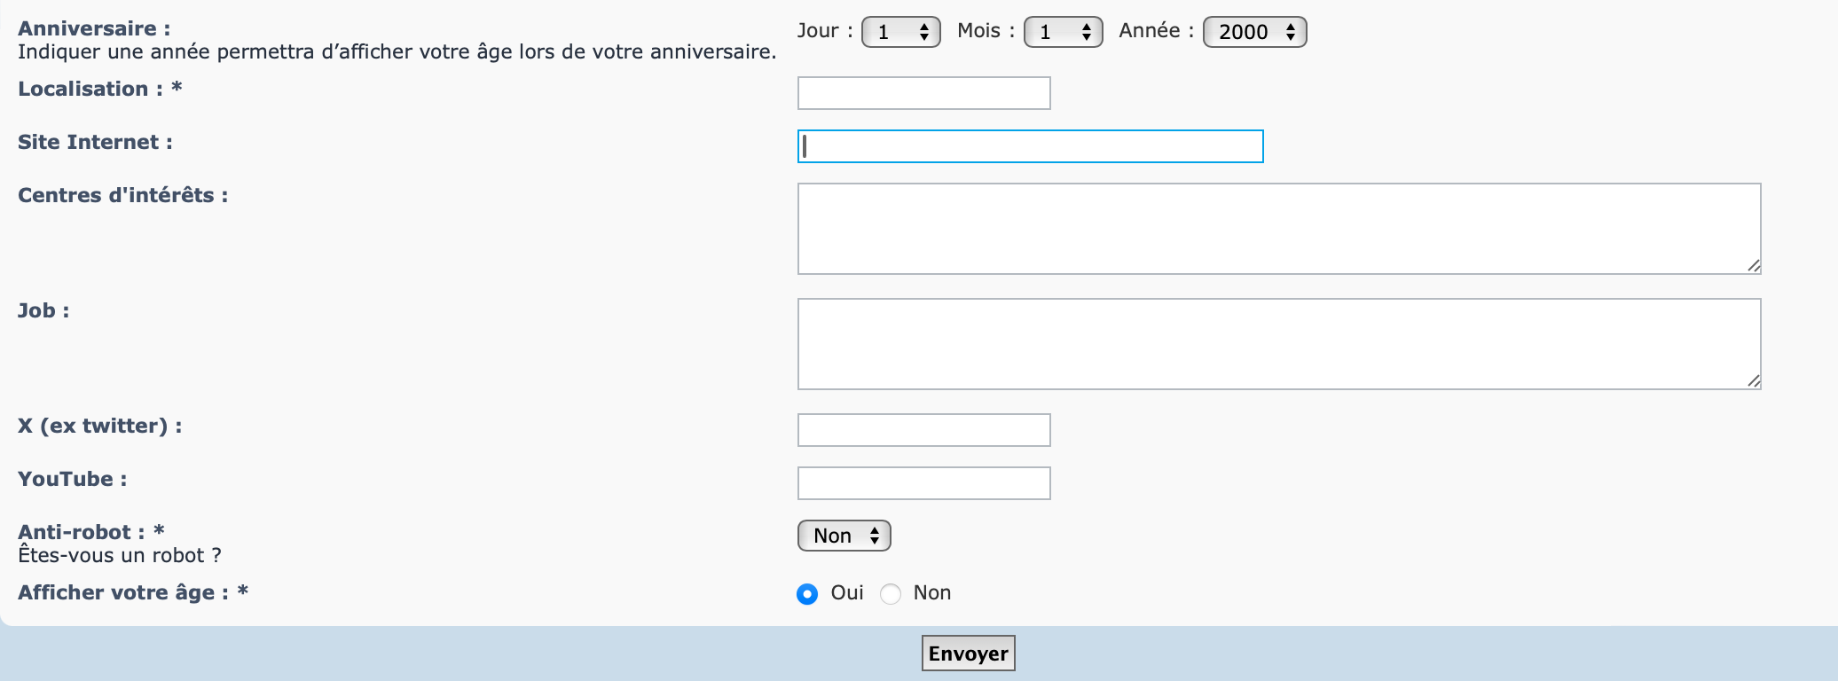Open the Anti-robot dropdown
1838x681 pixels.
pos(844,536)
